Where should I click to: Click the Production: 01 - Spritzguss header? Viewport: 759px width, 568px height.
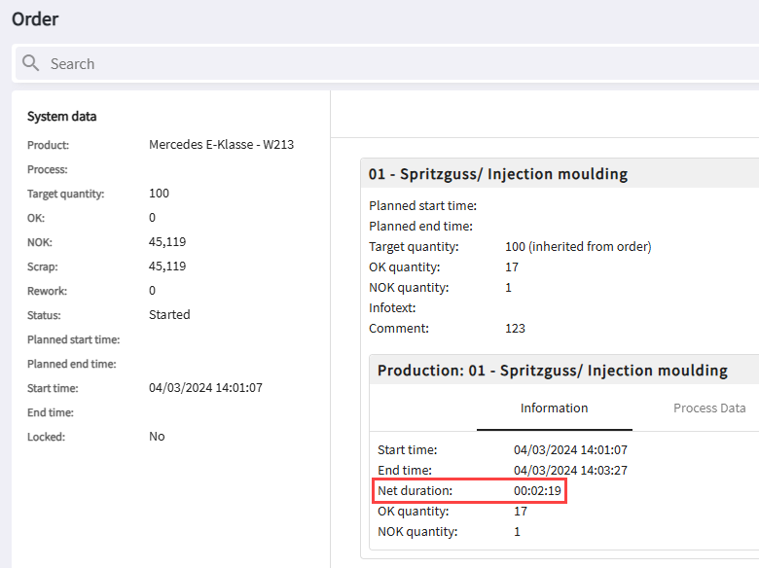[552, 371]
